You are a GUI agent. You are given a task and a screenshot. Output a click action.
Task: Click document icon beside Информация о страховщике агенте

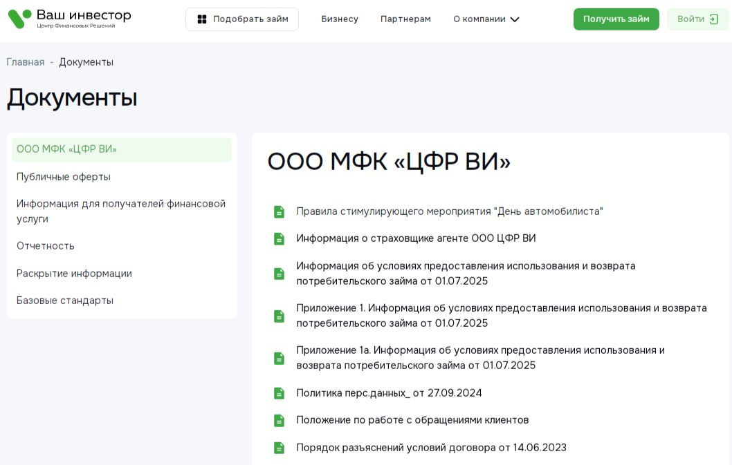click(x=279, y=238)
